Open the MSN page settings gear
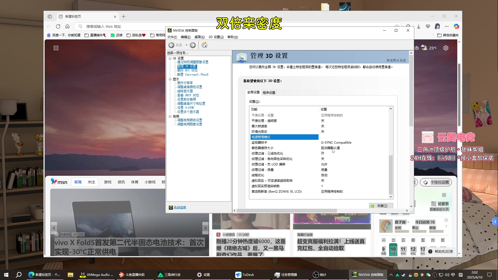 coord(446,48)
